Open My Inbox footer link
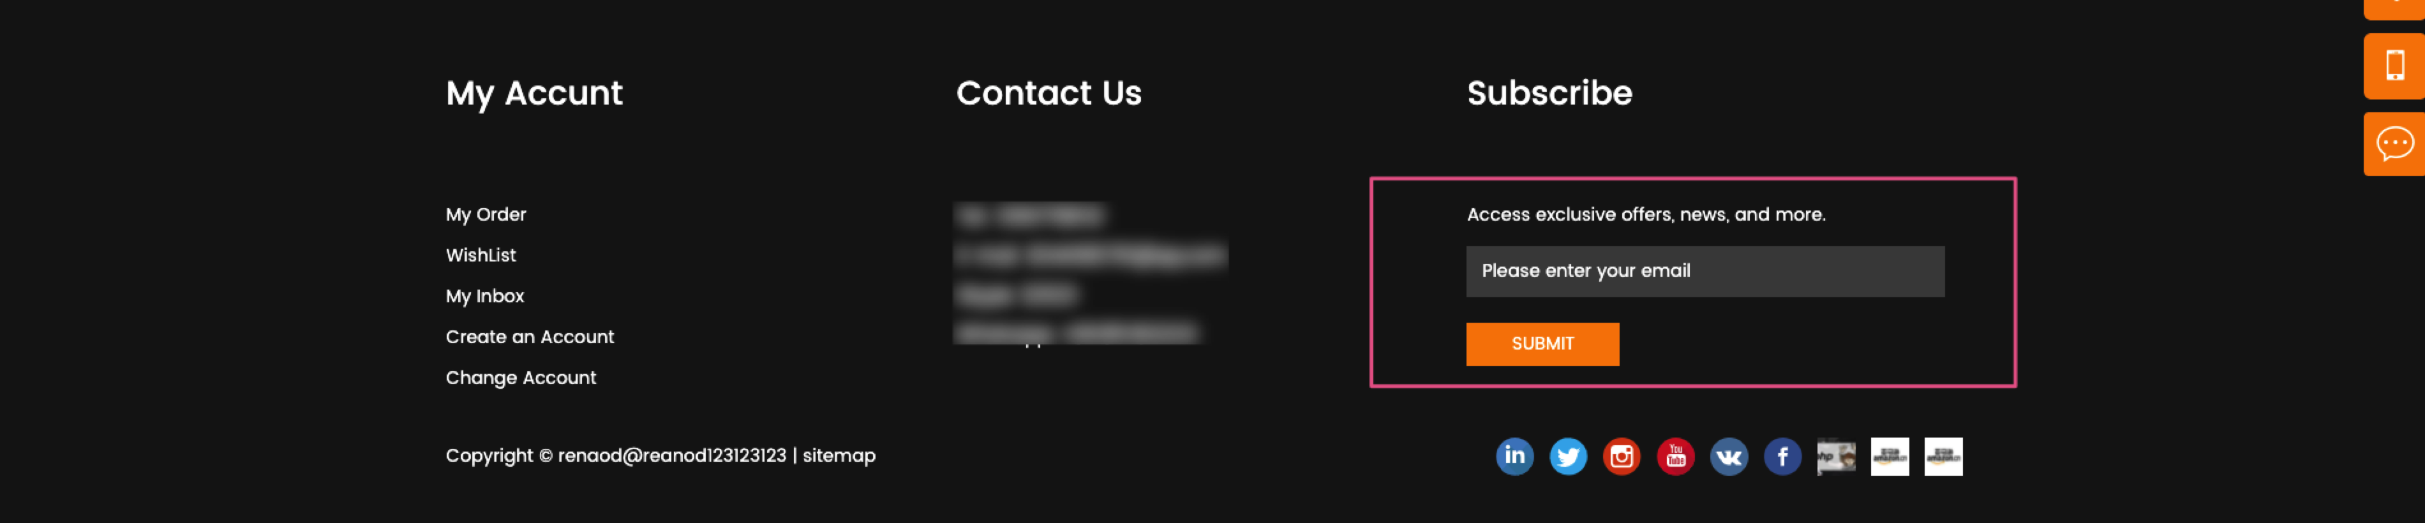The width and height of the screenshot is (2425, 523). tap(485, 297)
